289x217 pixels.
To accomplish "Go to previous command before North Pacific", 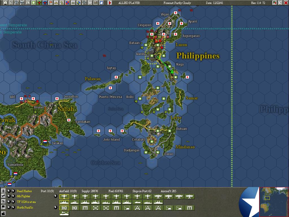I will pyautogui.click(x=9, y=207).
